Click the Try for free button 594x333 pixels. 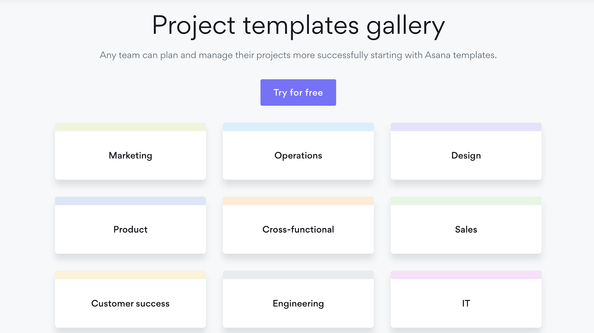(298, 92)
